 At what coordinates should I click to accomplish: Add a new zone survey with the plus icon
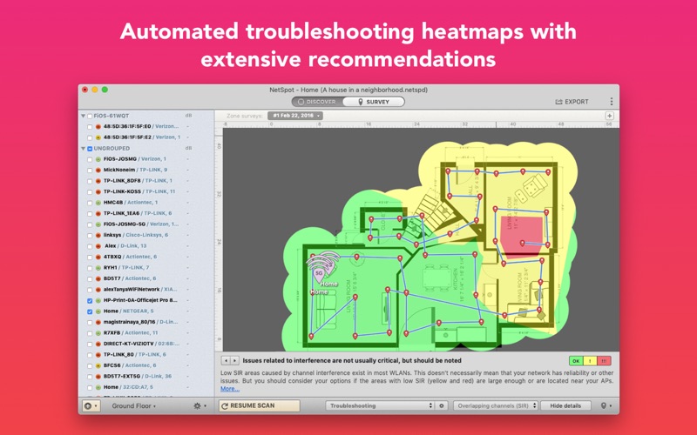pyautogui.click(x=609, y=116)
